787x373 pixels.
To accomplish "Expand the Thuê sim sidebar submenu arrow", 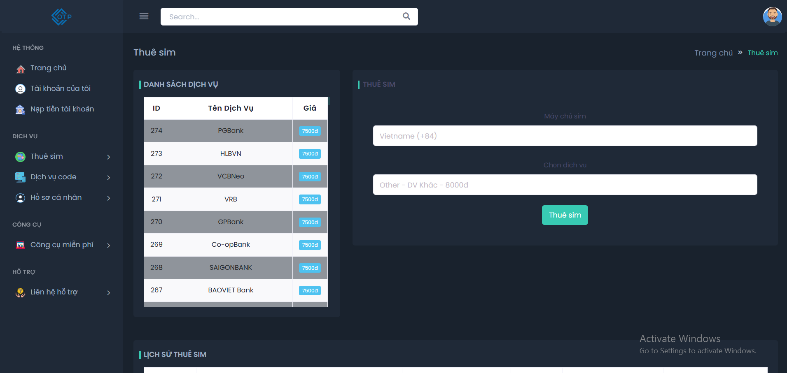I will pyautogui.click(x=109, y=157).
